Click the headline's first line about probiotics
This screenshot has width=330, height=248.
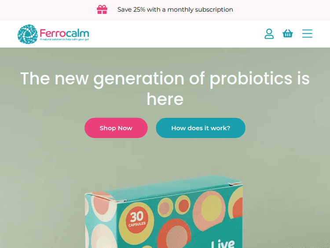pyautogui.click(x=165, y=78)
